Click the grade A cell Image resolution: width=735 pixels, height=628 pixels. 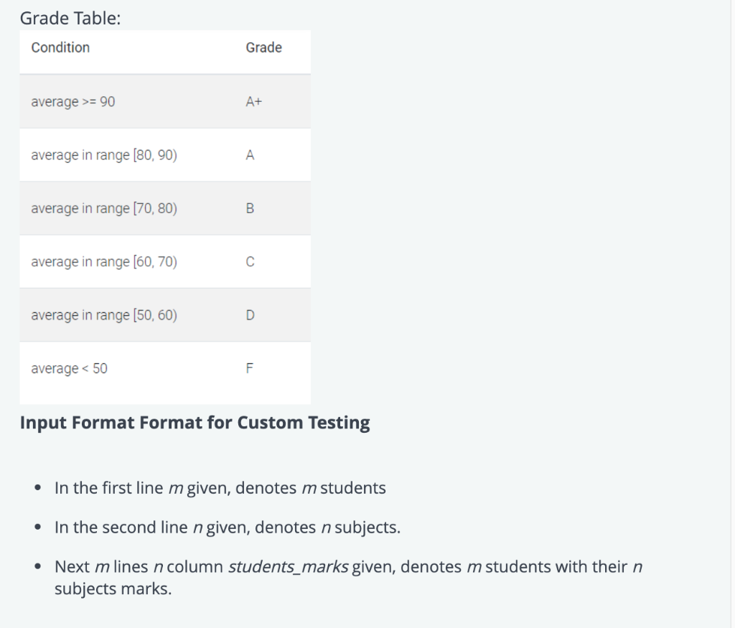click(250, 155)
